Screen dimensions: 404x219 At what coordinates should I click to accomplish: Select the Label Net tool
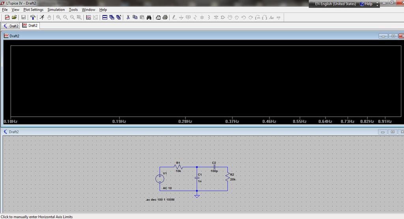point(188,17)
